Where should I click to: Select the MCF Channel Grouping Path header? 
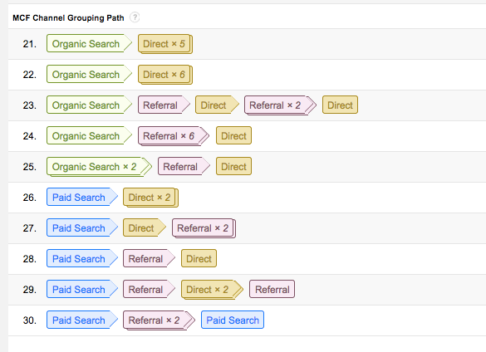click(x=68, y=18)
